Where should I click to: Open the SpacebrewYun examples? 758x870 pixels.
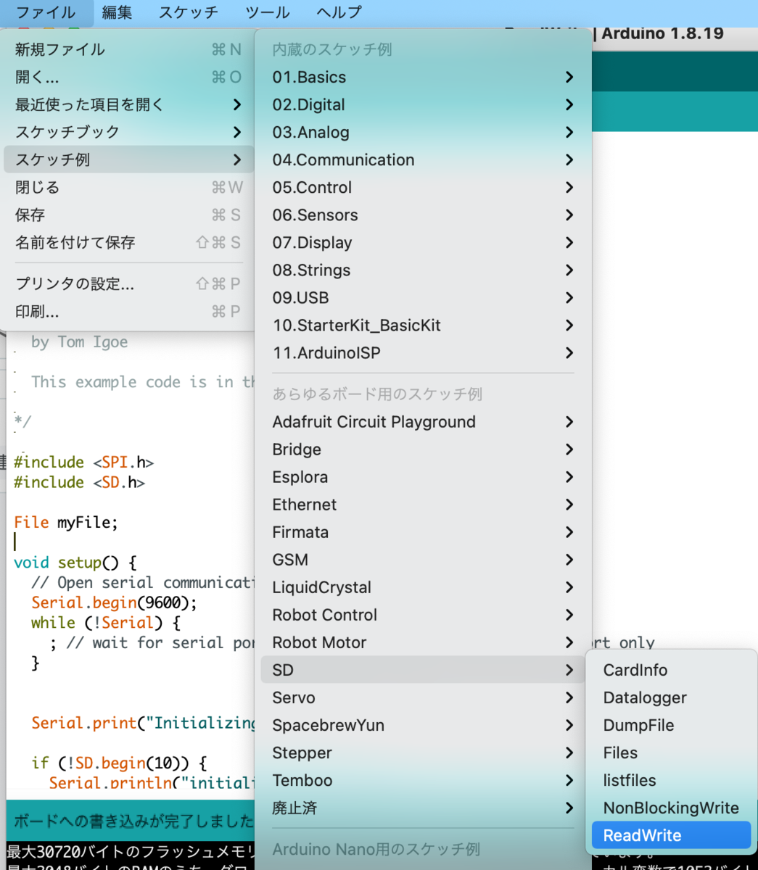click(x=423, y=725)
